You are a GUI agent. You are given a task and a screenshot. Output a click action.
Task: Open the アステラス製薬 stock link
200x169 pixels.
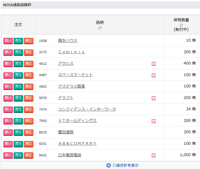[x=72, y=86]
